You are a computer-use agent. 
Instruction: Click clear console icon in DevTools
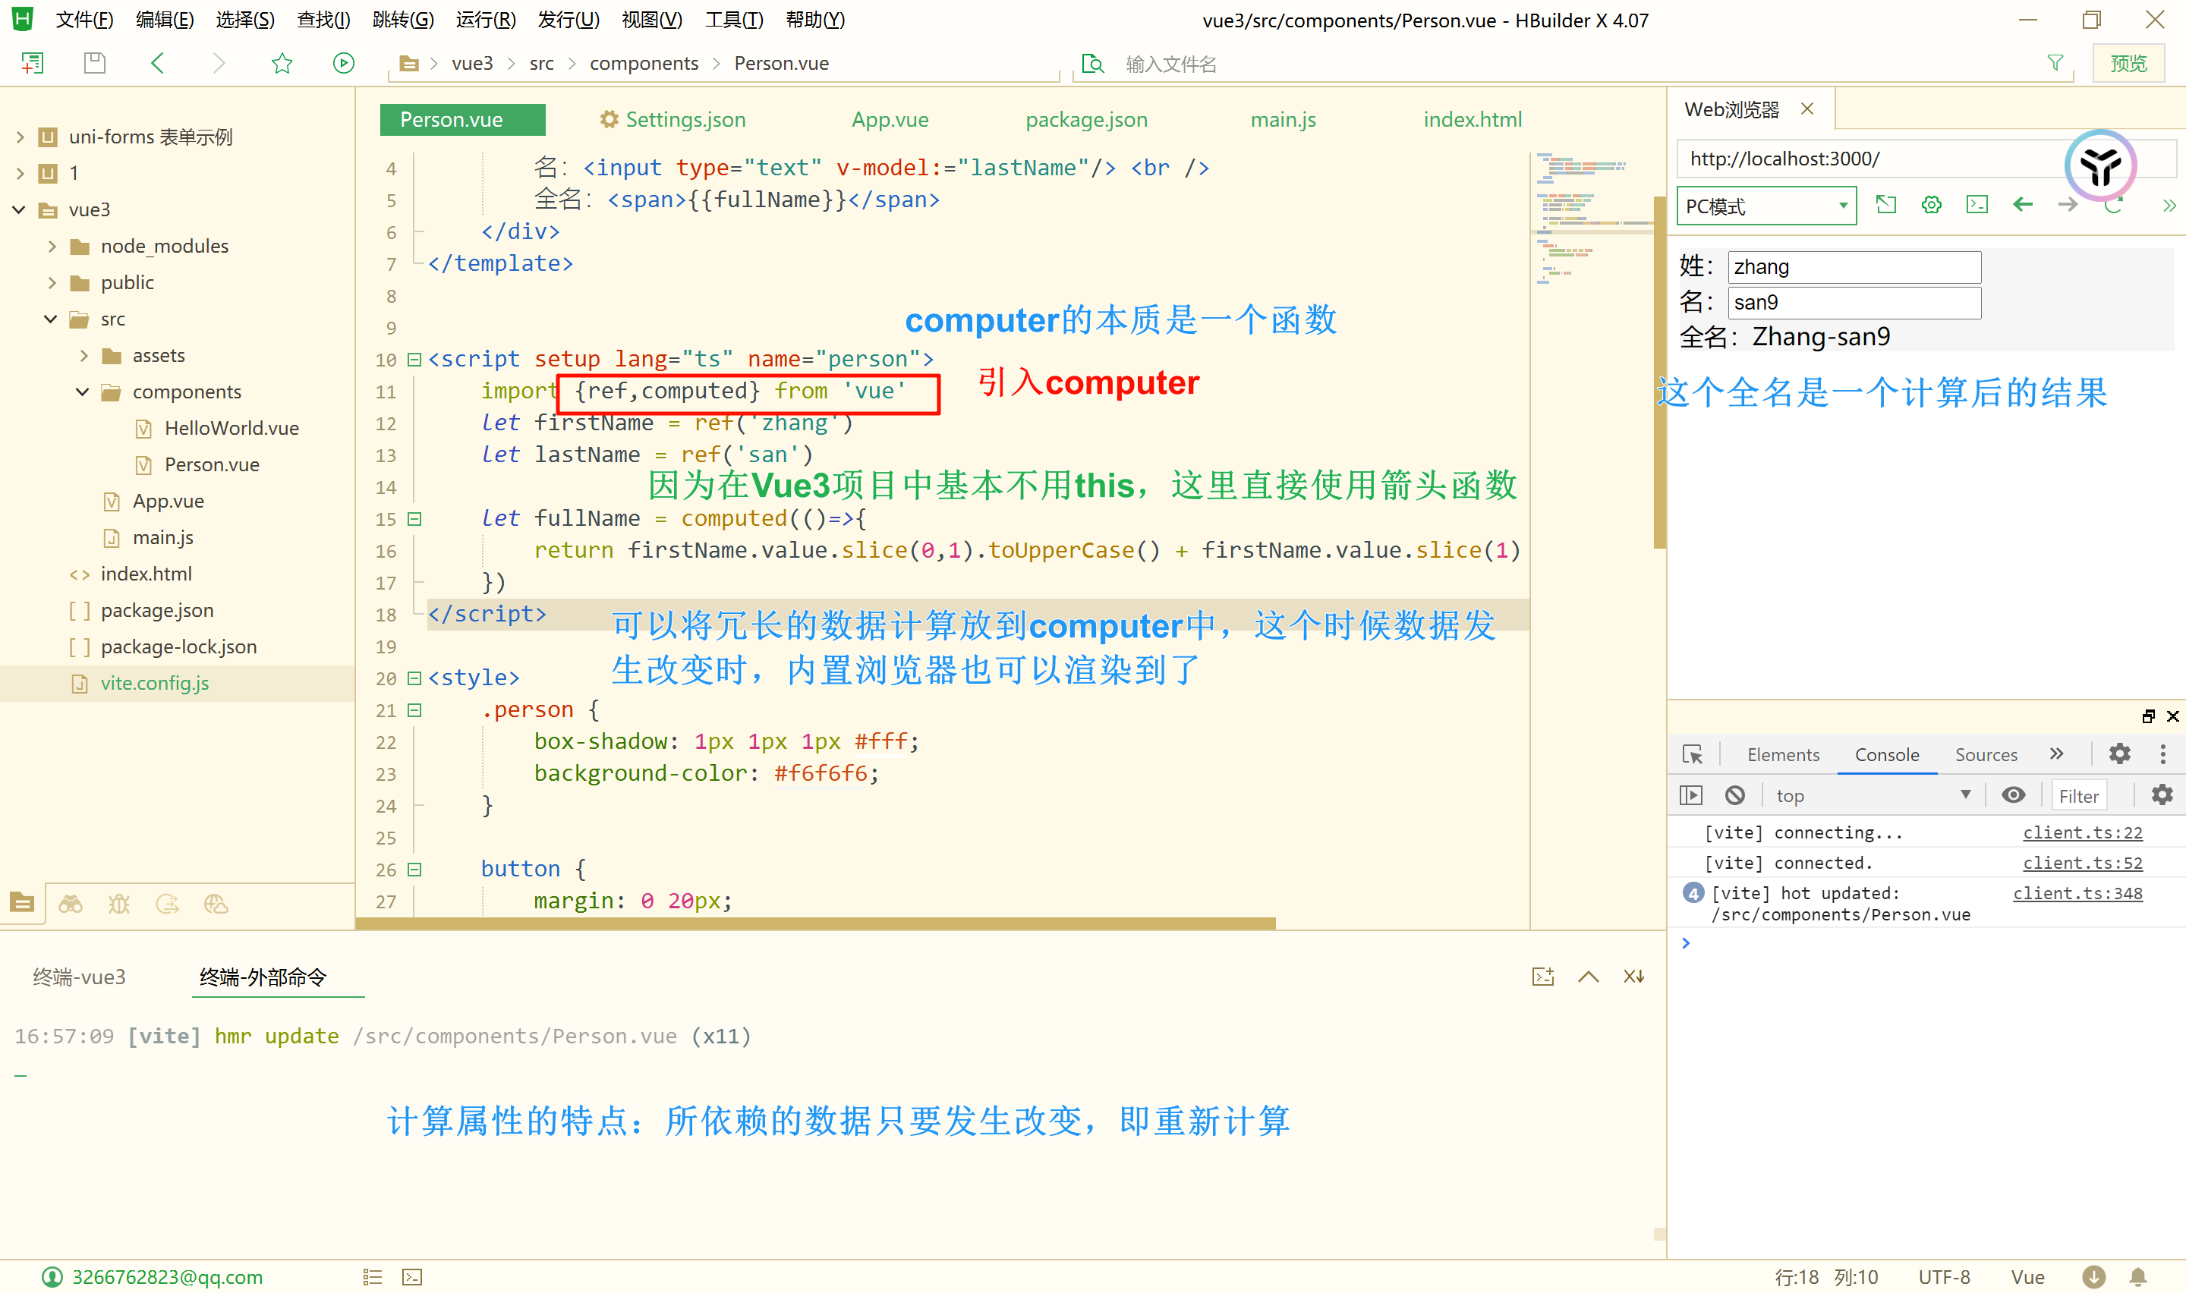1734,794
